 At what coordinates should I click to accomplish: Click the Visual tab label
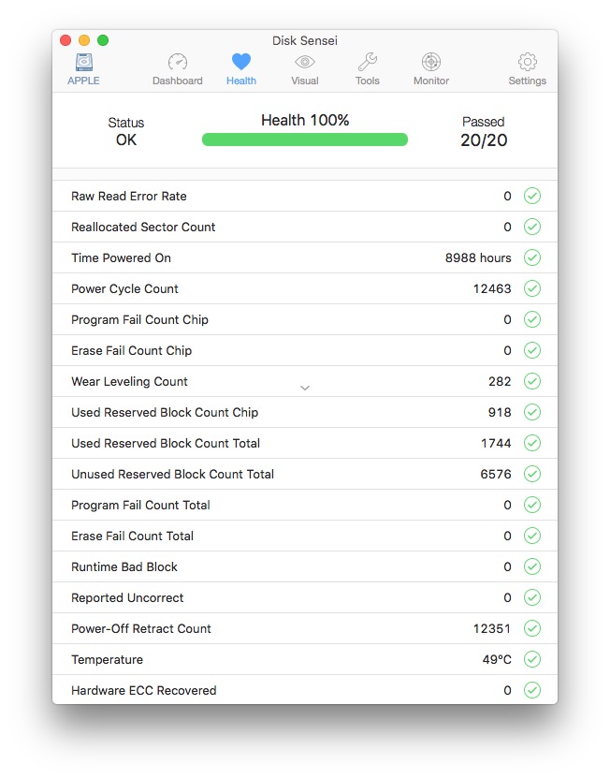click(305, 81)
